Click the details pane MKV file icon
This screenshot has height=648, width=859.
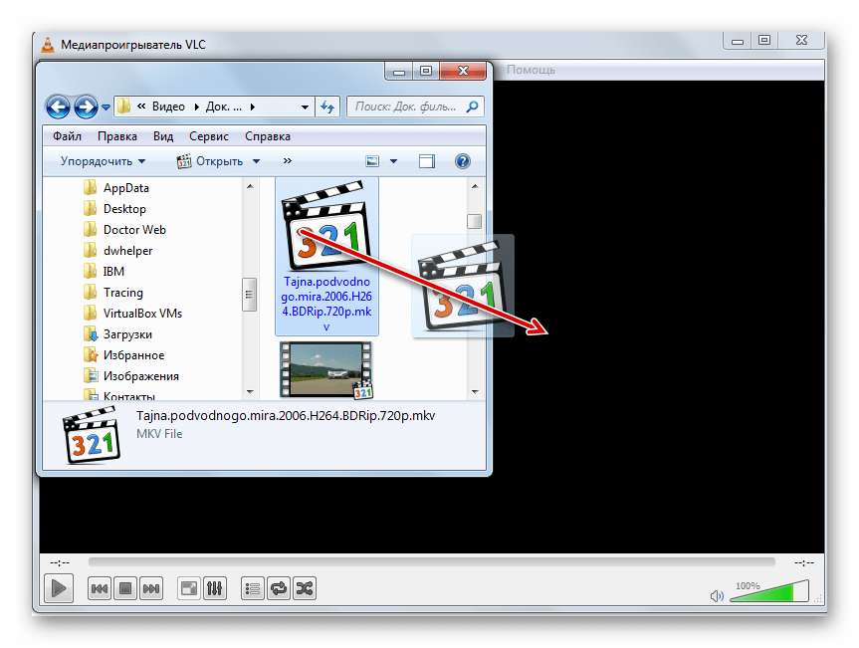[92, 436]
